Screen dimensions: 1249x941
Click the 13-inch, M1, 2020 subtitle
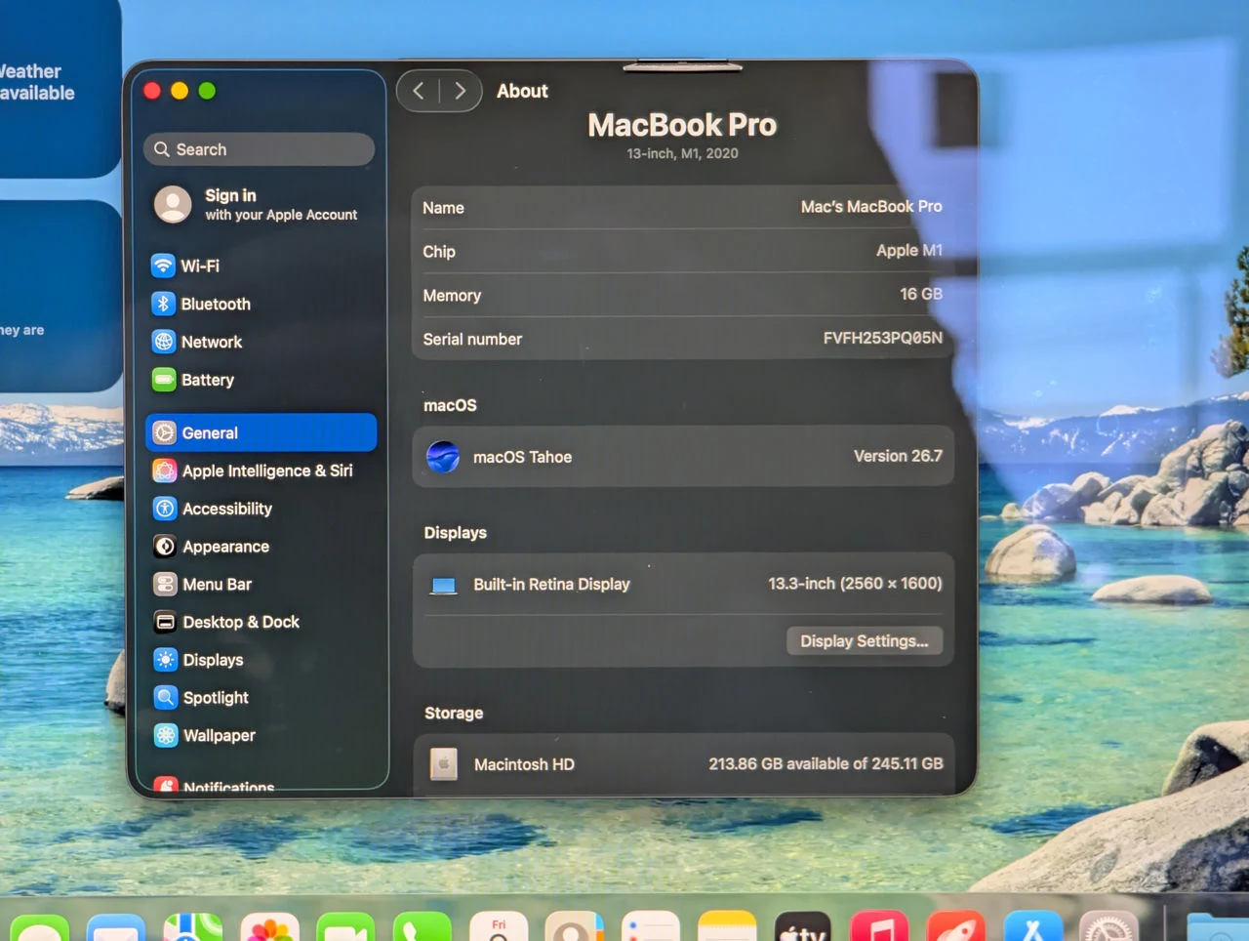tap(682, 153)
